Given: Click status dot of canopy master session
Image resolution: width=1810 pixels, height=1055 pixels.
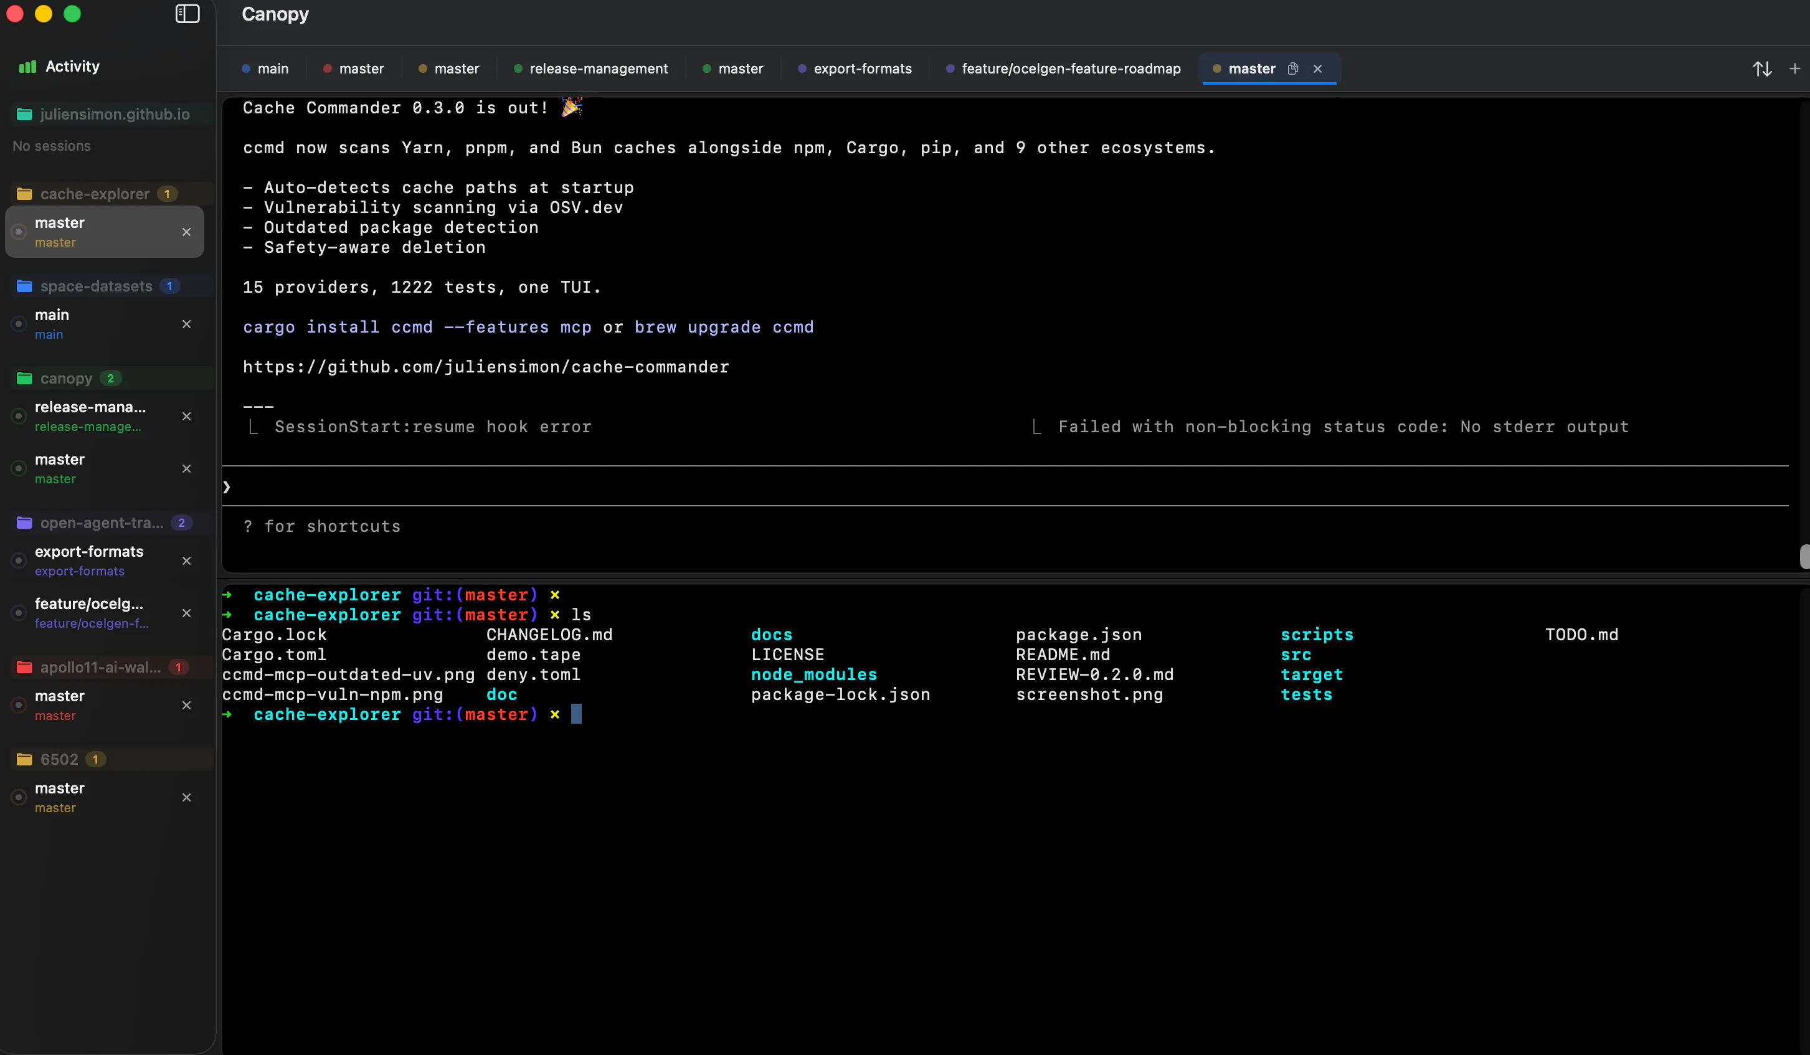Looking at the screenshot, I should pyautogui.click(x=19, y=468).
